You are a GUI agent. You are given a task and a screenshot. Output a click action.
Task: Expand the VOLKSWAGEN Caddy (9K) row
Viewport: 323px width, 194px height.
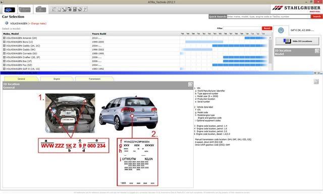[x=4, y=50]
